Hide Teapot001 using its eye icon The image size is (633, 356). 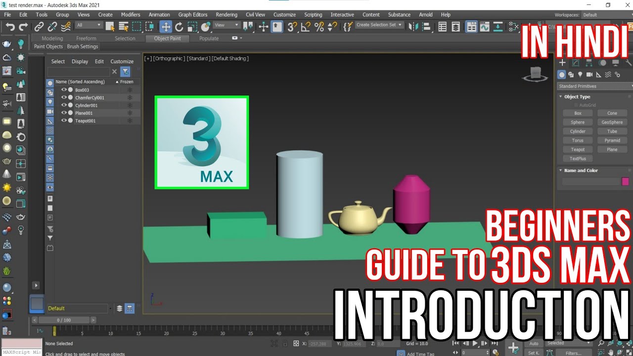(x=64, y=121)
